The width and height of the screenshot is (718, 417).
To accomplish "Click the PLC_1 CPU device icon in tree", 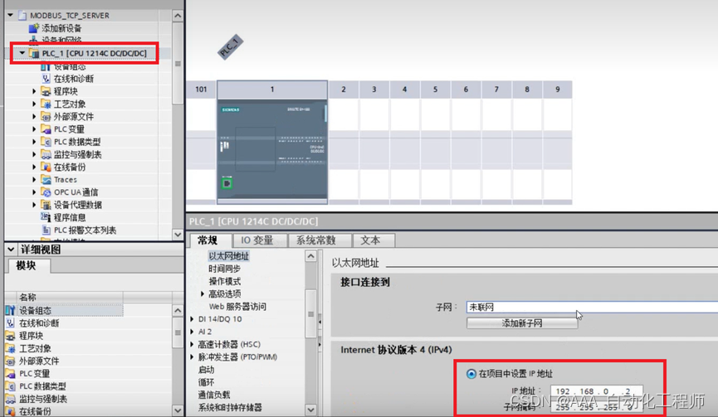I will [34, 54].
